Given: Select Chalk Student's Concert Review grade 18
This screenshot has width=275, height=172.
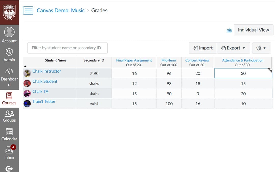Looking at the screenshot, I should point(198,83).
